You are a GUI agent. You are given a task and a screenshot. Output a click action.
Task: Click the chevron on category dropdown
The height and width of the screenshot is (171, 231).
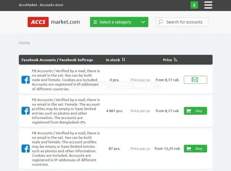pos(143,22)
